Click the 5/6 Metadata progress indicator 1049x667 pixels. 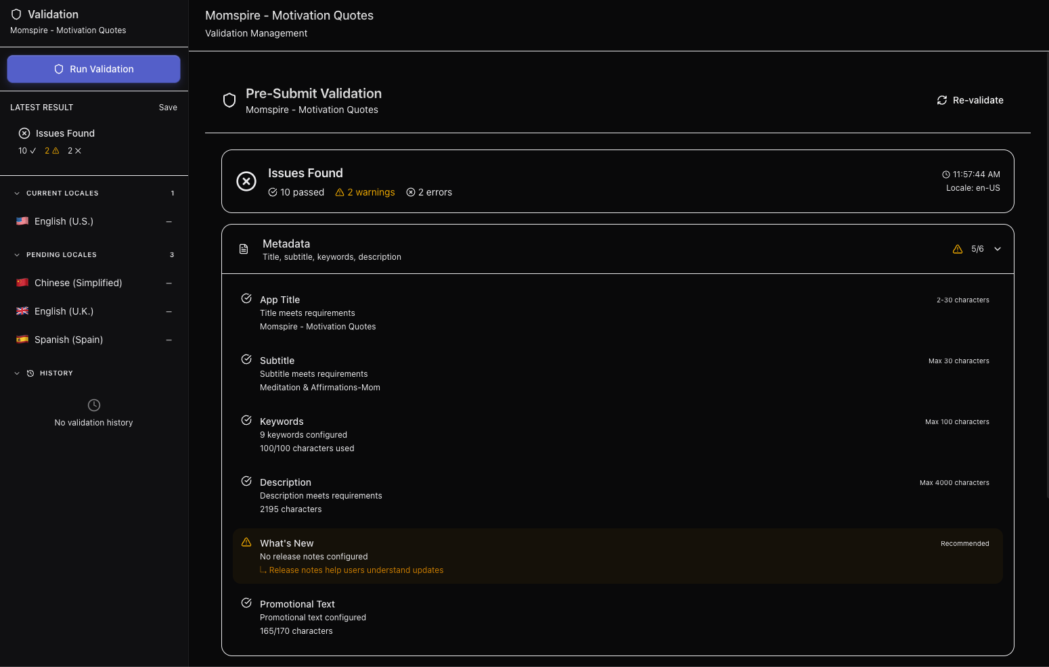tap(977, 249)
